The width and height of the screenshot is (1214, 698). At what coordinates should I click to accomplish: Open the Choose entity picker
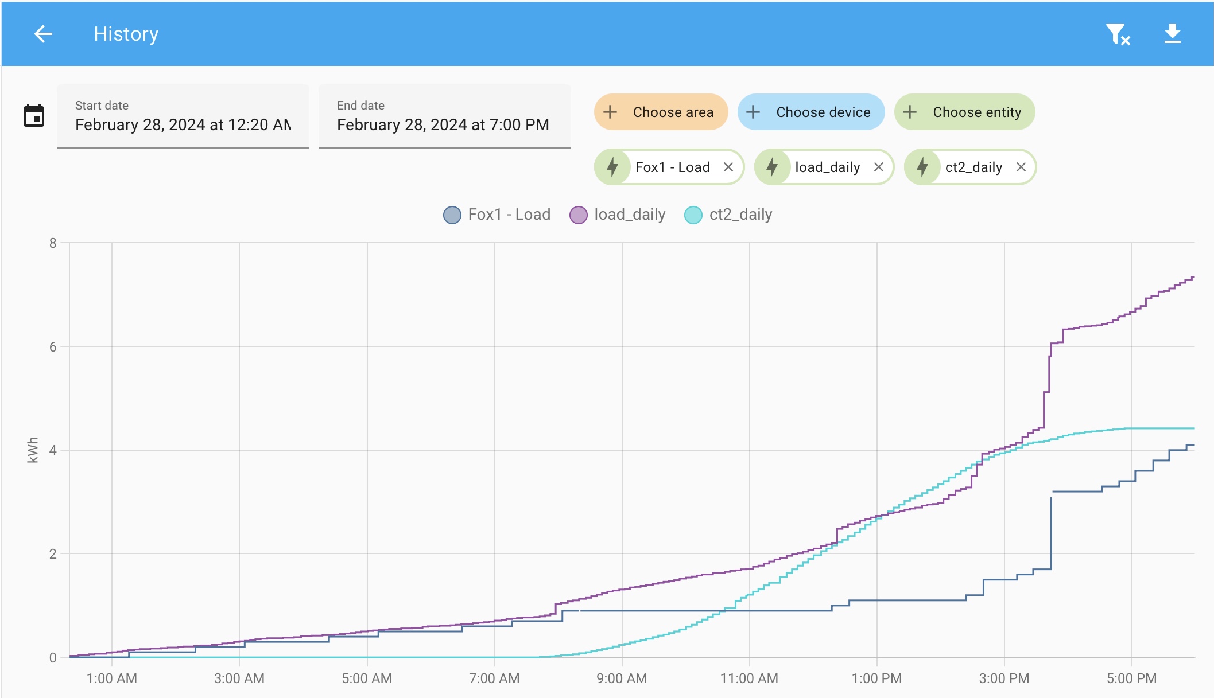pyautogui.click(x=964, y=112)
